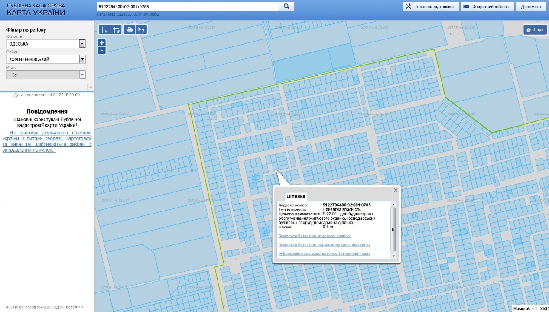Click the search magnifier button

pyautogui.click(x=286, y=6)
